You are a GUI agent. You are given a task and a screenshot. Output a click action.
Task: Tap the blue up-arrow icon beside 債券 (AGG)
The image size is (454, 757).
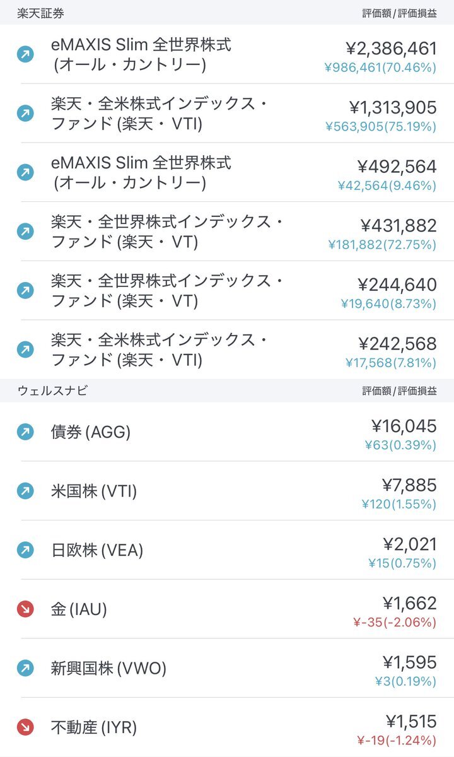pyautogui.click(x=25, y=432)
